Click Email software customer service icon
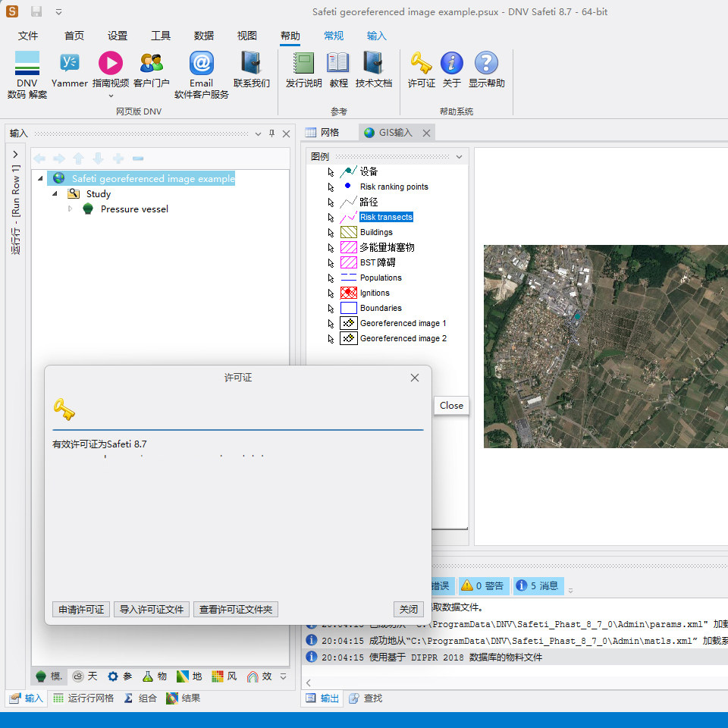 (202, 63)
